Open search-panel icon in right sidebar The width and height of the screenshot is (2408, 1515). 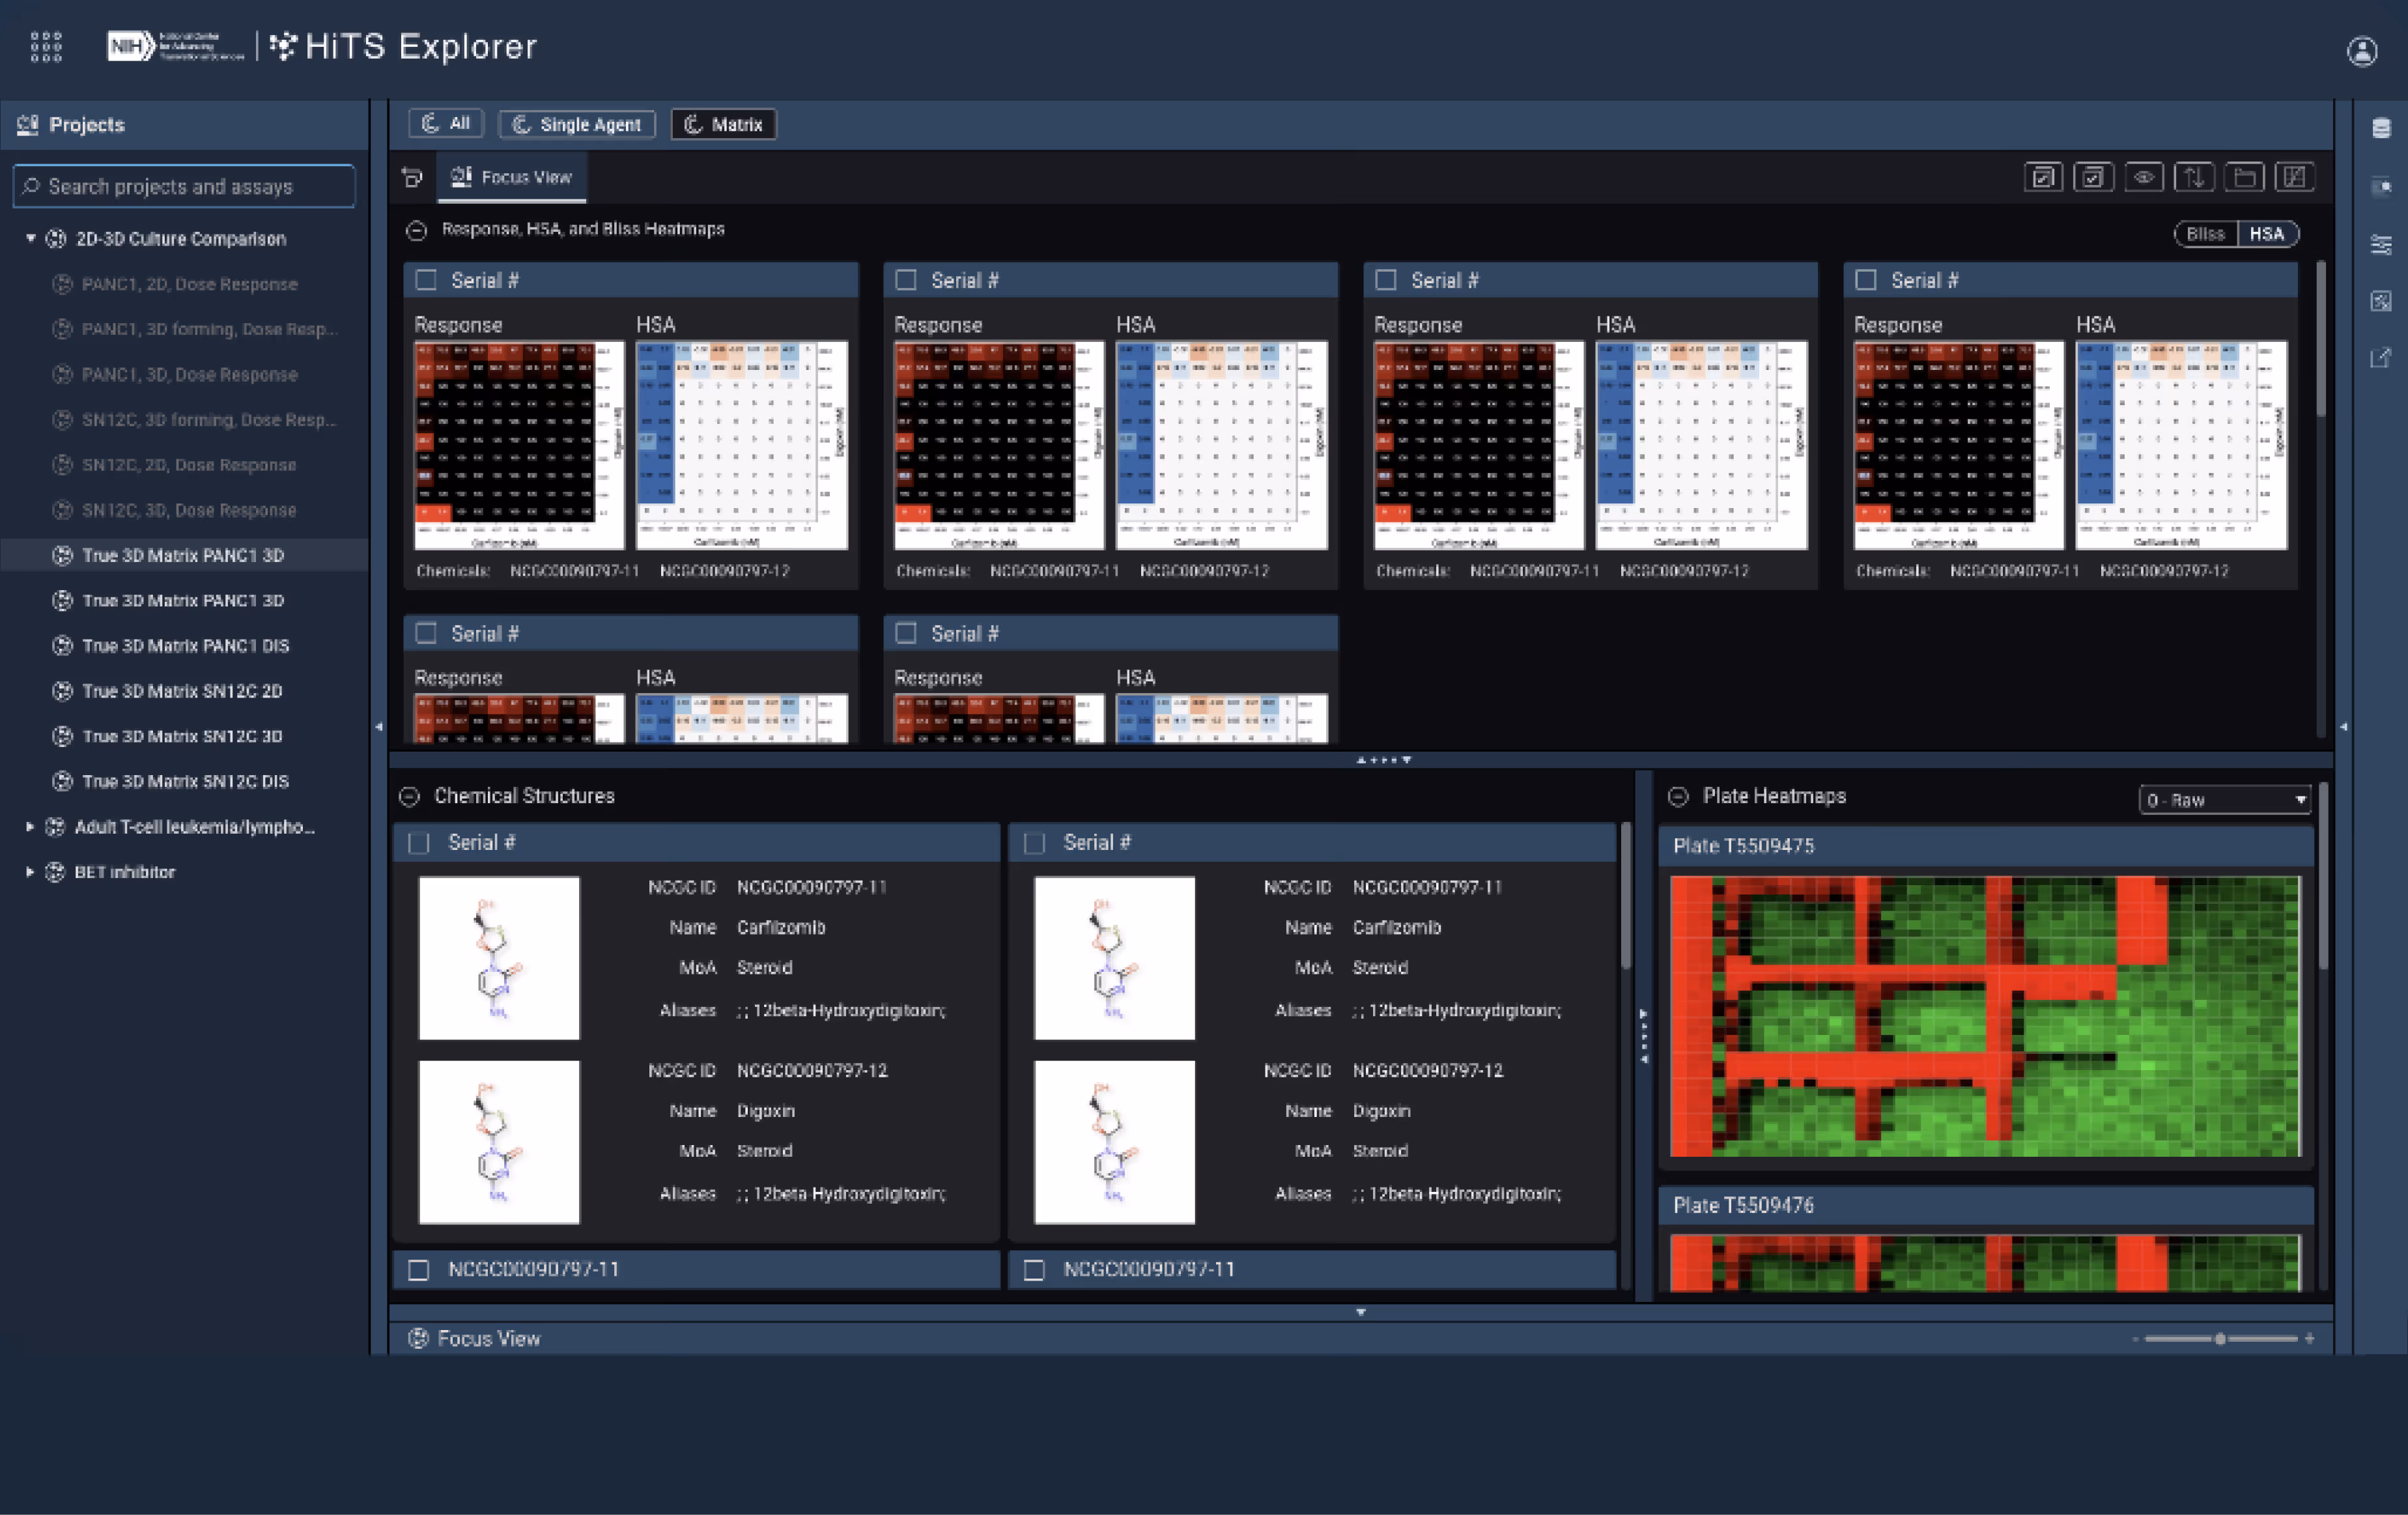coord(2381,186)
